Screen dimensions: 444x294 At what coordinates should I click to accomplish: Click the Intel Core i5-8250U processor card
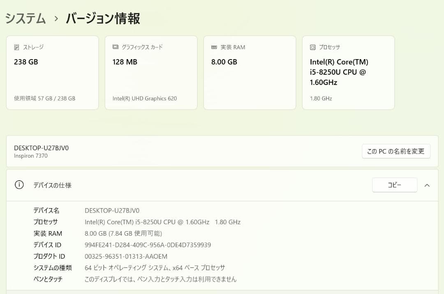point(348,72)
